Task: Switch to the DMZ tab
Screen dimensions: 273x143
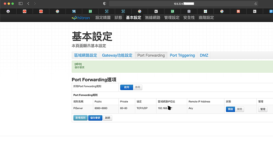Action: point(204,55)
